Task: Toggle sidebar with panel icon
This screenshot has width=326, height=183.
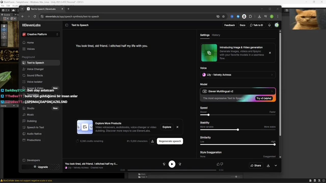Action: [x=67, y=25]
